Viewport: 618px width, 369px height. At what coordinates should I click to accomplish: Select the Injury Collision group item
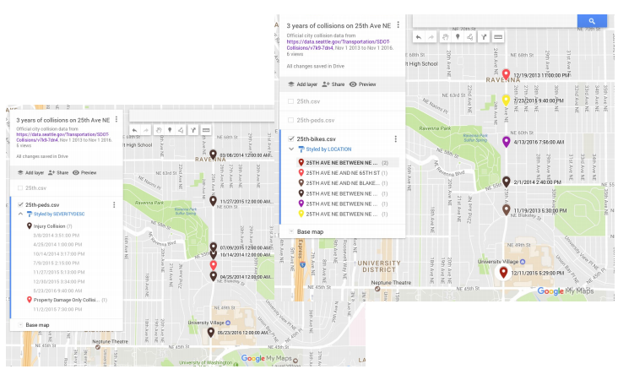pyautogui.click(x=52, y=225)
